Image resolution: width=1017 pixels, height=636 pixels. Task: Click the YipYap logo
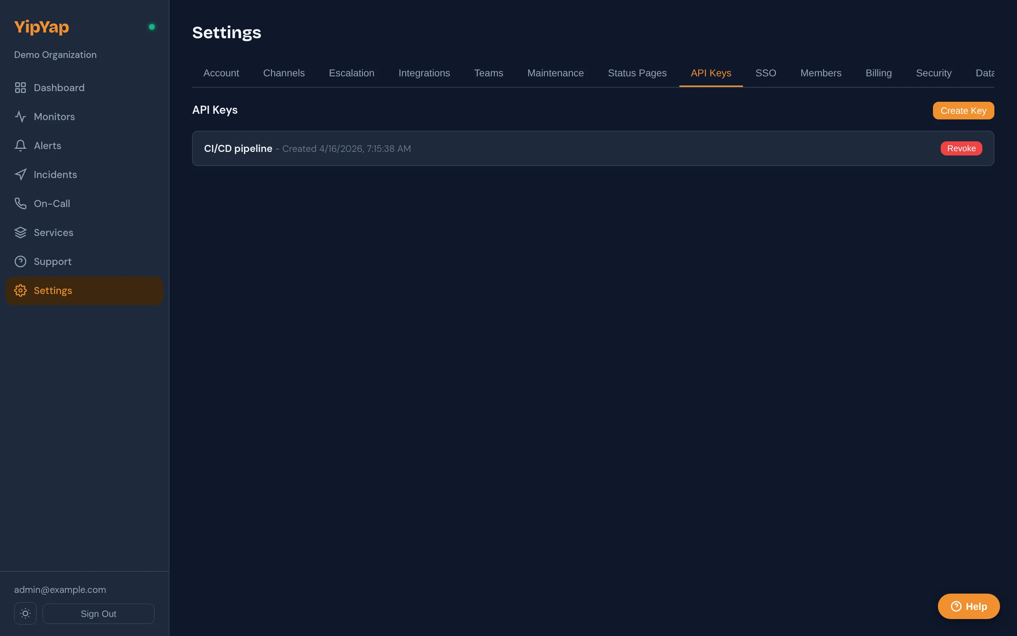coord(41,26)
